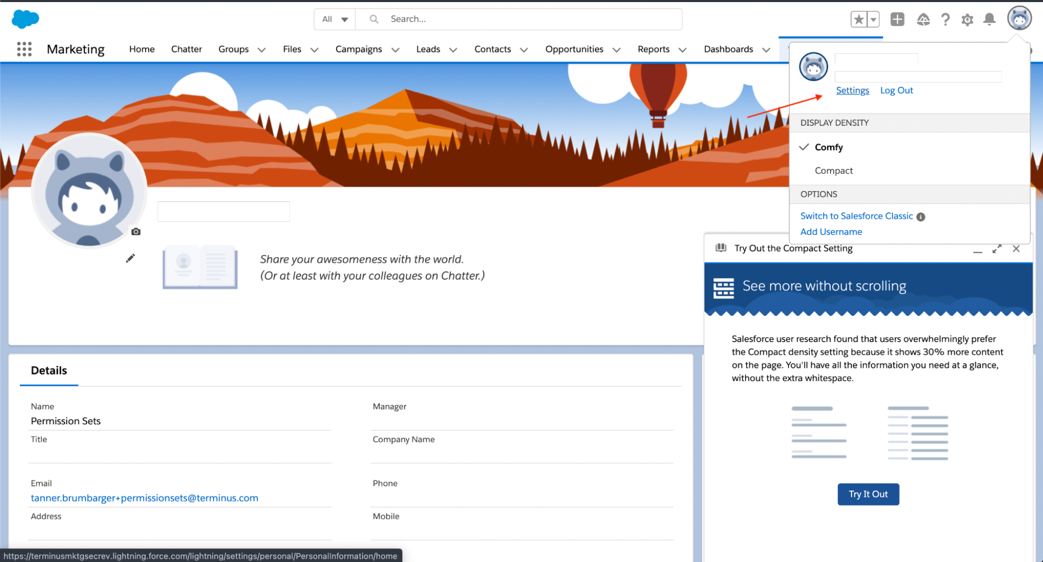Close the Try Out Compact Setting prompt
This screenshot has width=1043, height=562.
tap(1016, 249)
